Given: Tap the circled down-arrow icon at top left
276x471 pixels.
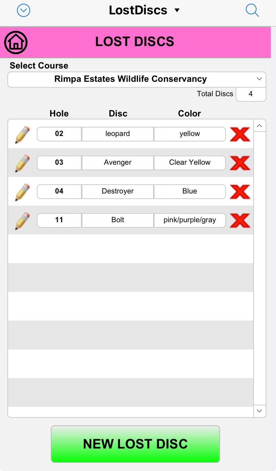Looking at the screenshot, I should 24,11.
